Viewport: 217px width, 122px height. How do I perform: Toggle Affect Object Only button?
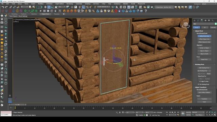pos(204,39)
